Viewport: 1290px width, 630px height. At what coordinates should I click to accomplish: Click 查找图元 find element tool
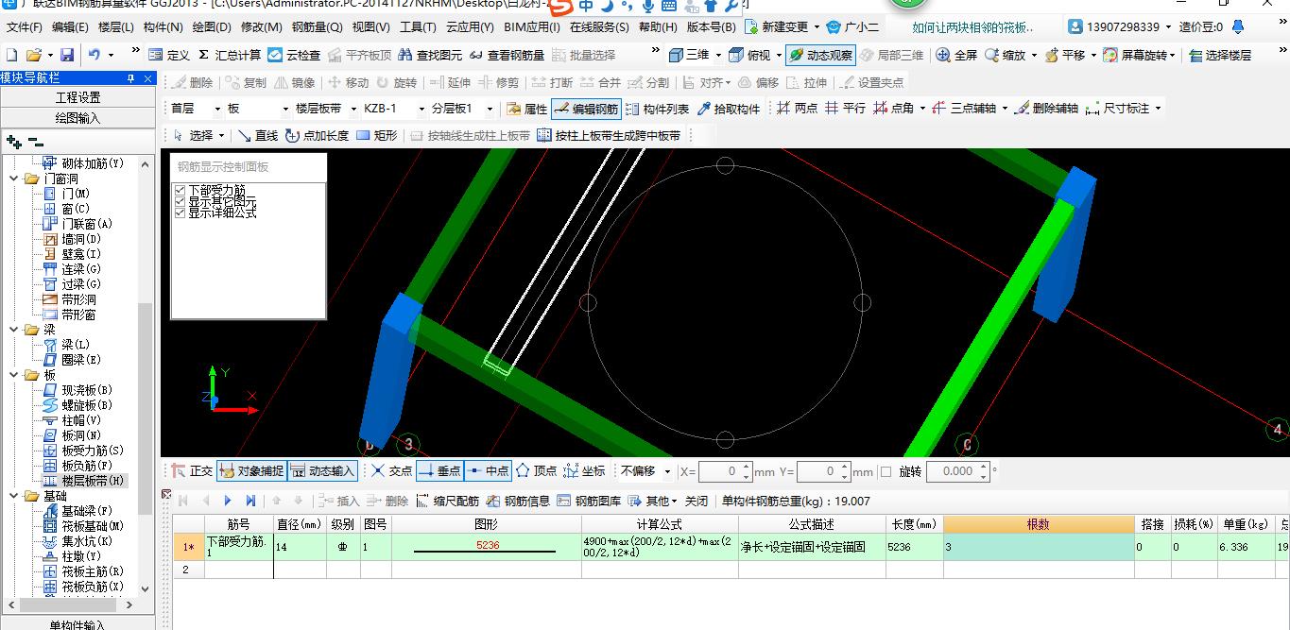tap(431, 56)
